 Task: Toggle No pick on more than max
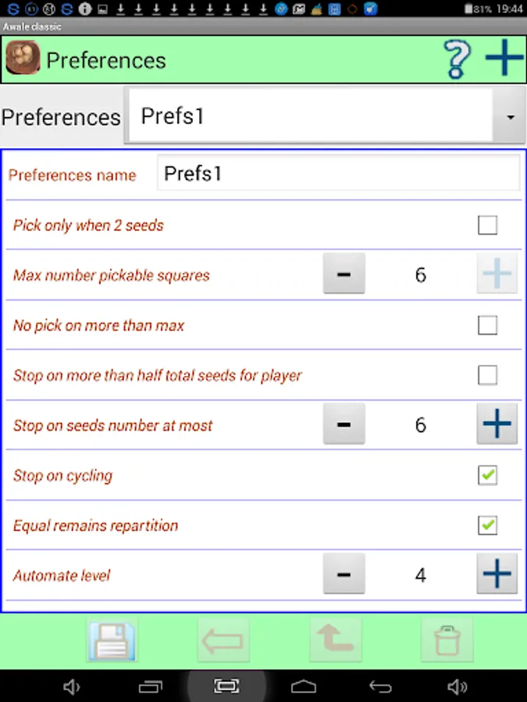point(487,325)
